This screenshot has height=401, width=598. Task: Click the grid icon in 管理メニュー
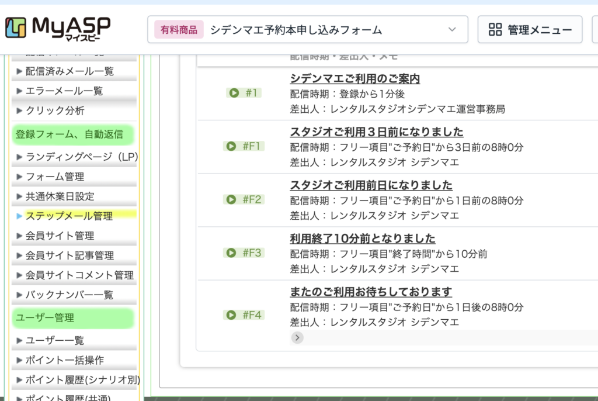point(495,29)
